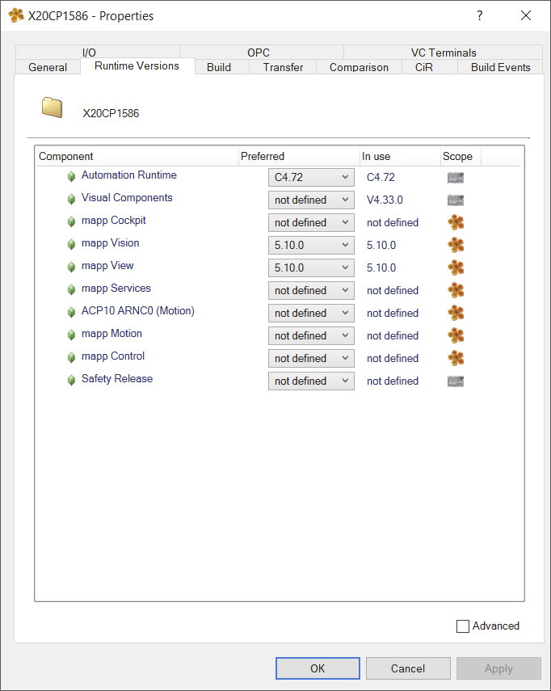The height and width of the screenshot is (691, 551).
Task: Click the Component column header
Action: coord(137,157)
